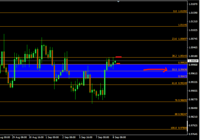Select the Fibonacci label 76 0.98695
The width and height of the screenshot is (200, 140).
point(181,100)
